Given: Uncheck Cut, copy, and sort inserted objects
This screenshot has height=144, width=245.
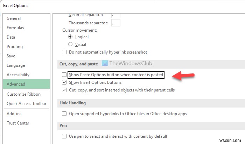Looking at the screenshot, I should [x=64, y=90].
